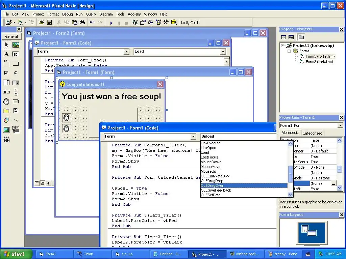
Task: Open the Add Standard EXE dropdown arrow
Action: [x=14, y=23]
